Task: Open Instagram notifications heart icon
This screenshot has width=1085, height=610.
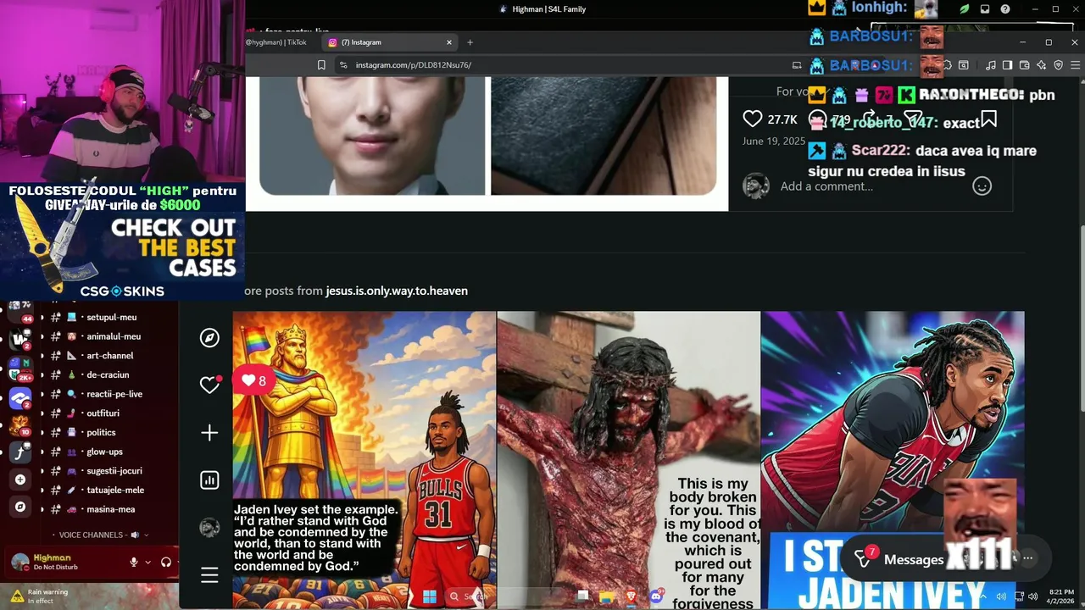Action: [209, 385]
